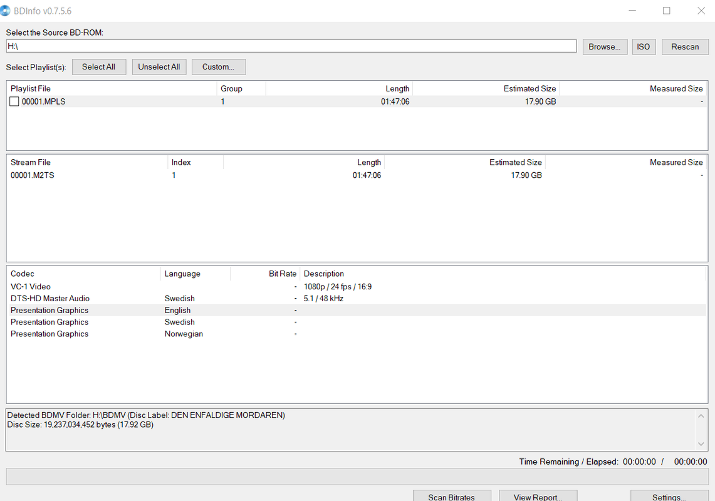Click the source path field containing H:\

tap(291, 46)
